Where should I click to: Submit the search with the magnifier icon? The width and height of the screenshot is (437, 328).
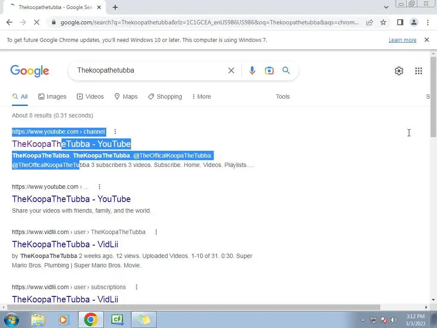(286, 70)
